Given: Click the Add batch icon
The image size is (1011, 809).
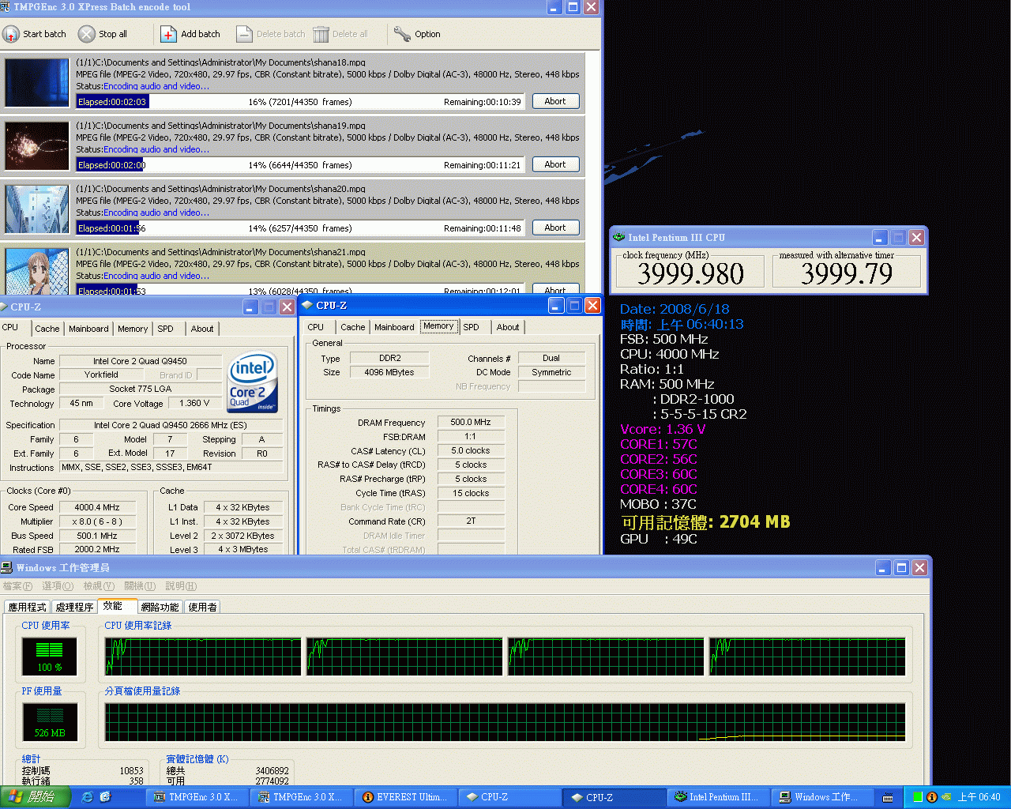Looking at the screenshot, I should (168, 34).
